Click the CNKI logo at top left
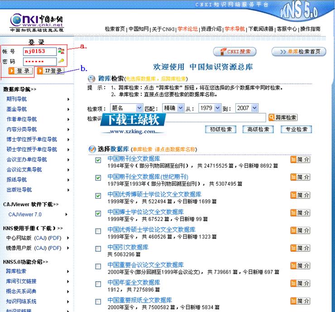The width and height of the screenshot is (335, 312). (x=37, y=23)
